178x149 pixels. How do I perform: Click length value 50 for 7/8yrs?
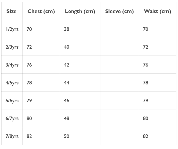point(67,136)
